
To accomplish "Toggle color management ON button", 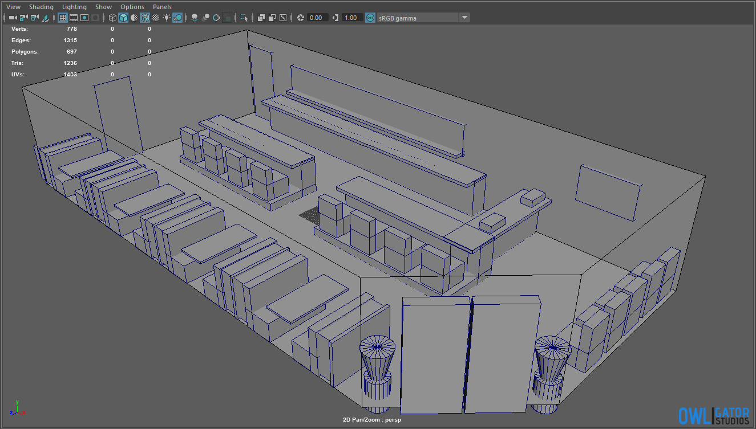I will pyautogui.click(x=370, y=18).
